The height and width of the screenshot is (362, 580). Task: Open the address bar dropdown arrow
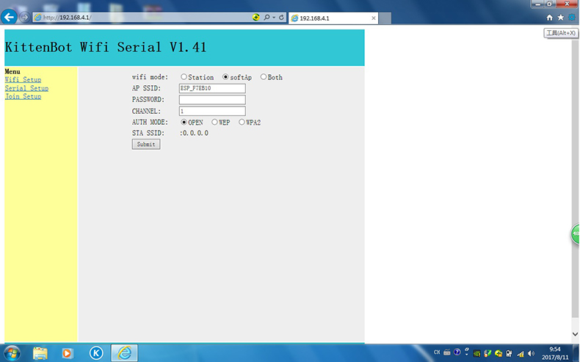[x=274, y=18]
